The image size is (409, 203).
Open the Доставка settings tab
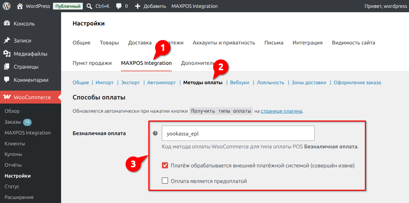140,43
